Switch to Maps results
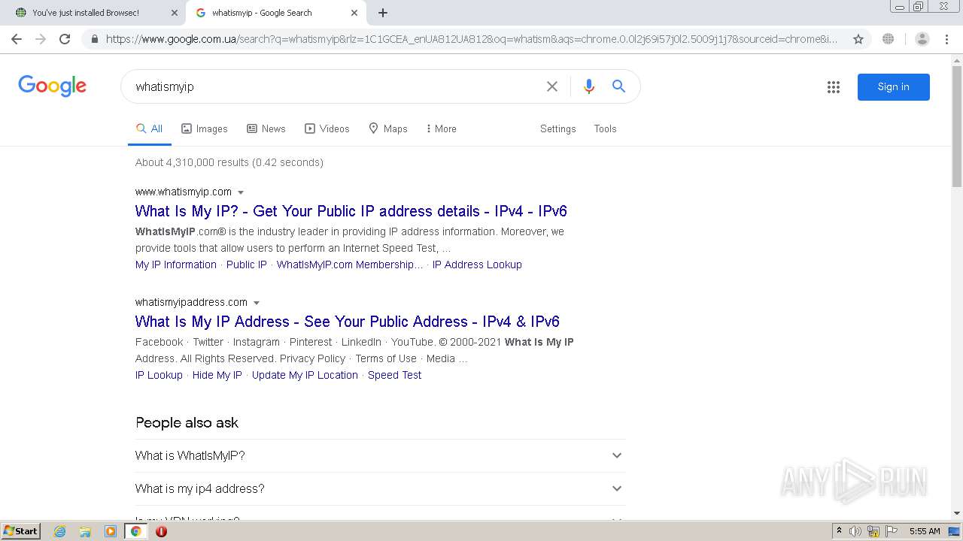Screen dimensions: 963x541 [388, 128]
